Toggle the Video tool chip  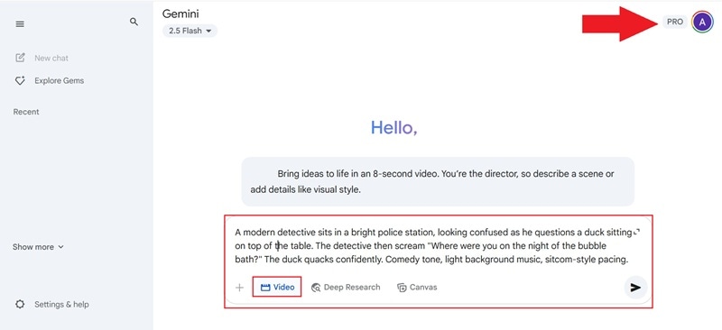click(277, 288)
